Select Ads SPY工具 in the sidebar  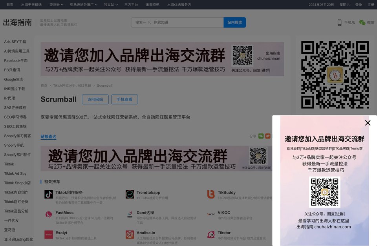coord(15,42)
